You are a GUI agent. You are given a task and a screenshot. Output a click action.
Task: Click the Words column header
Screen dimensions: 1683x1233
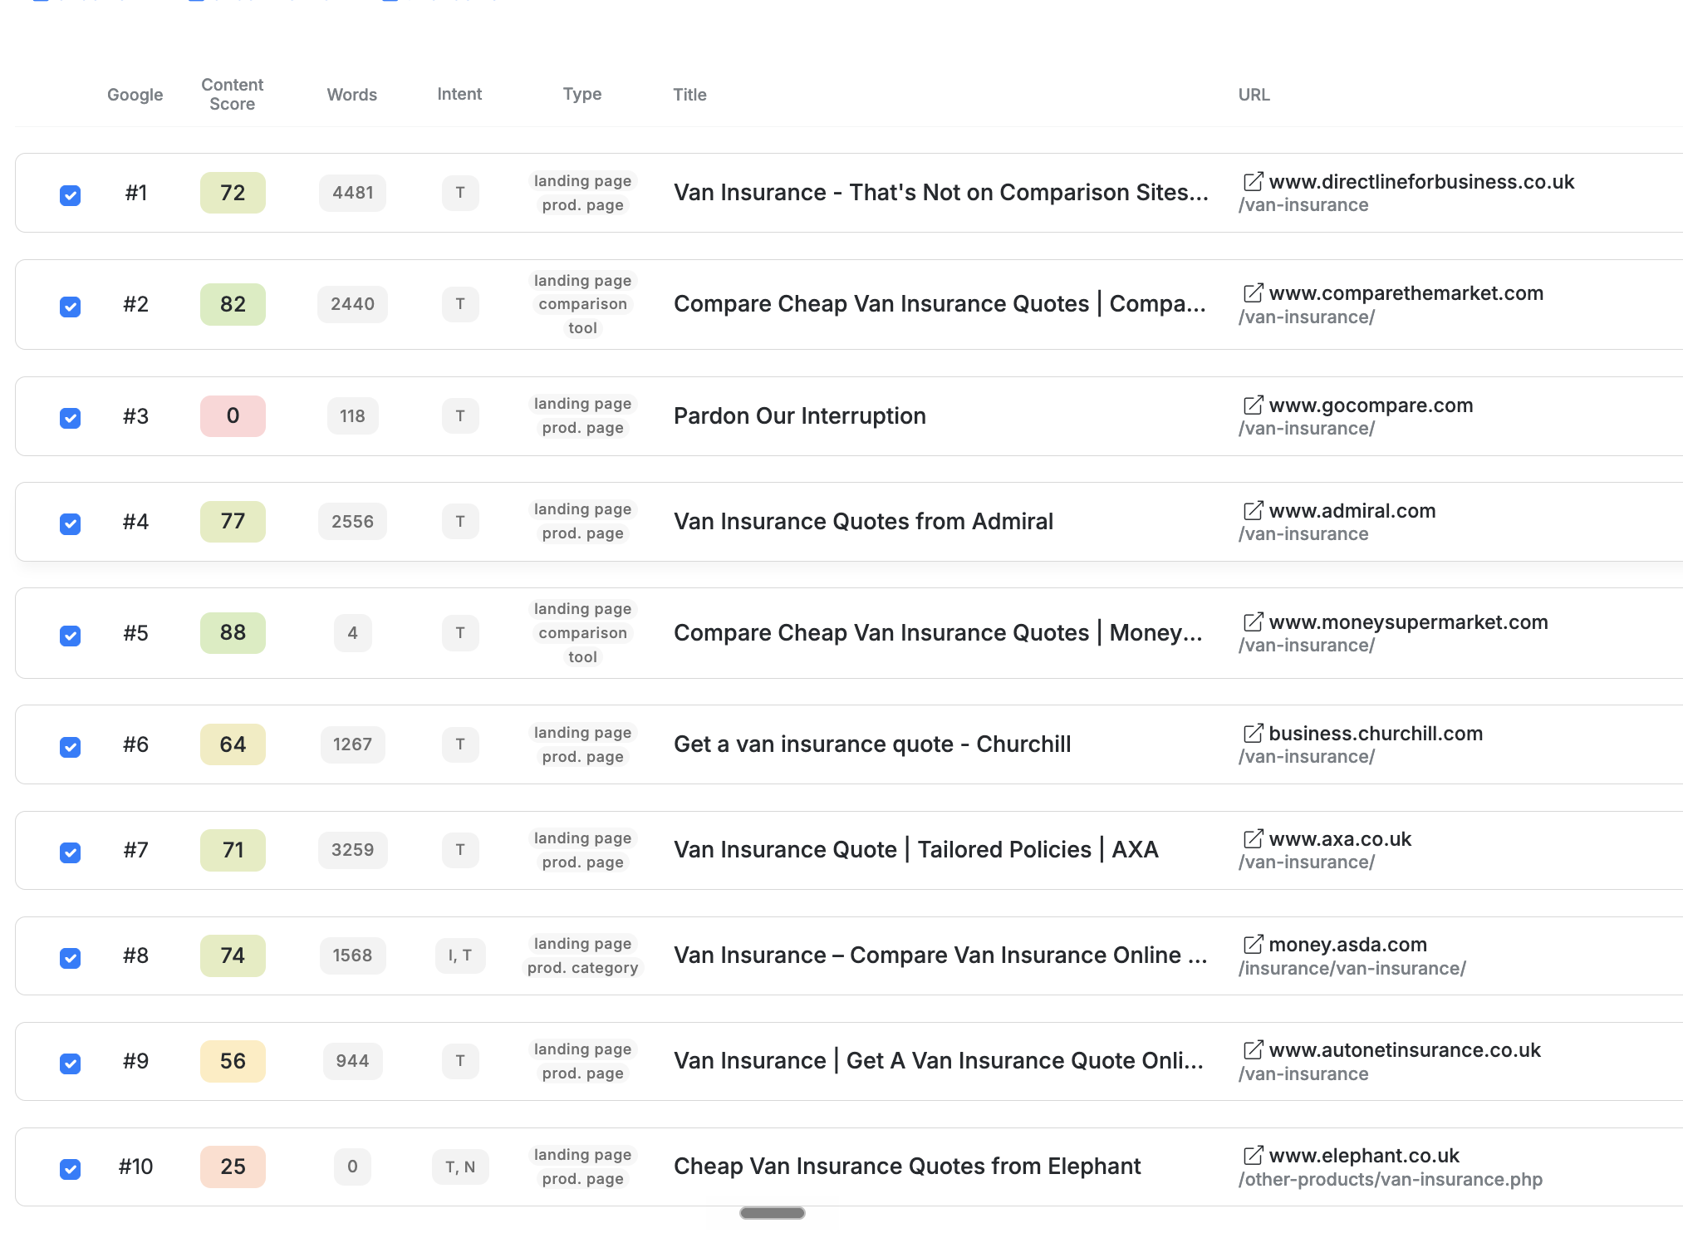point(352,95)
